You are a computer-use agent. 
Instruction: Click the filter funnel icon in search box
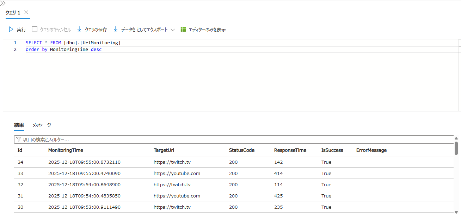19,140
